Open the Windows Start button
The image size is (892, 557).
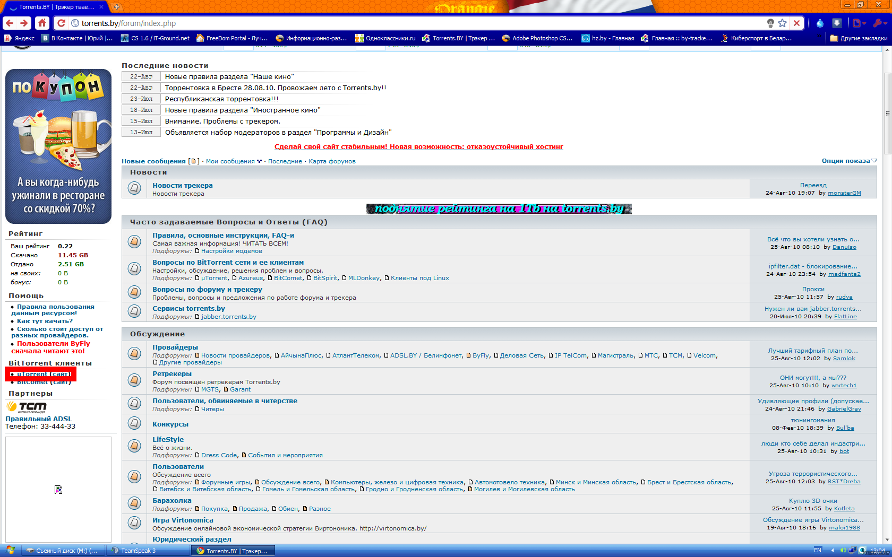pos(10,551)
